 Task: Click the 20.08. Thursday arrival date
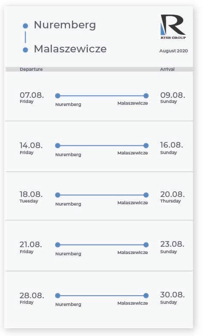[x=173, y=197]
